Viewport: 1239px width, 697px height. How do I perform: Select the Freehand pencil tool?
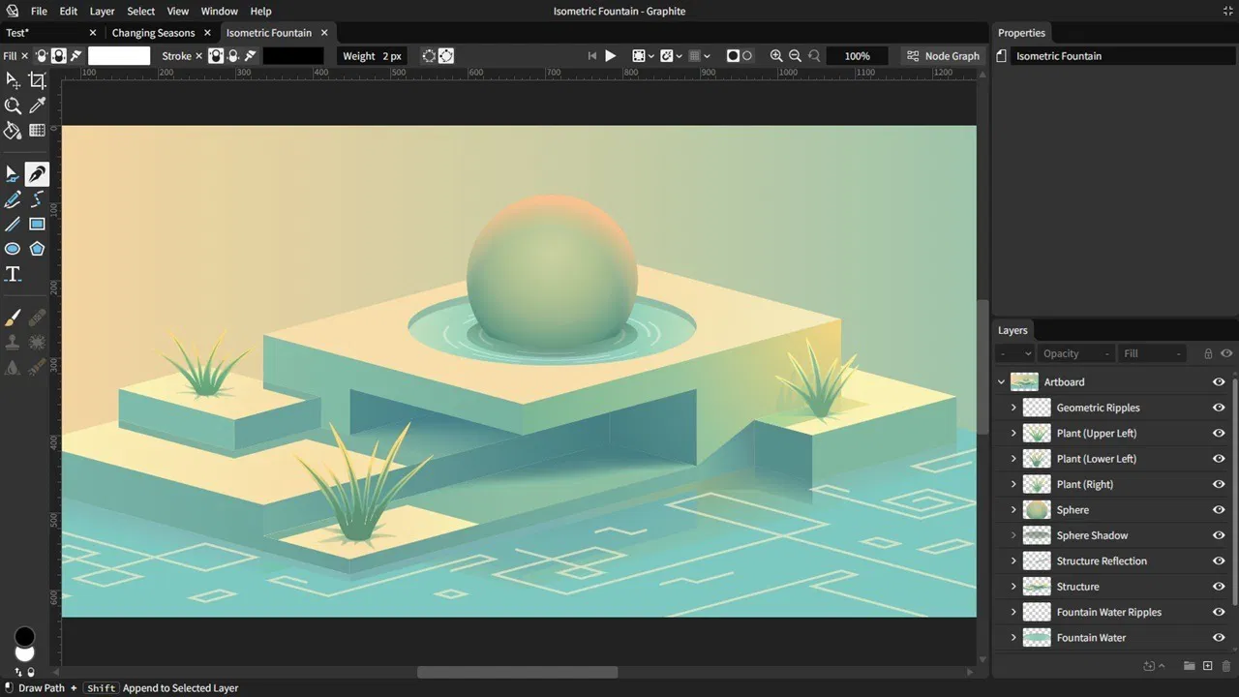(13, 198)
